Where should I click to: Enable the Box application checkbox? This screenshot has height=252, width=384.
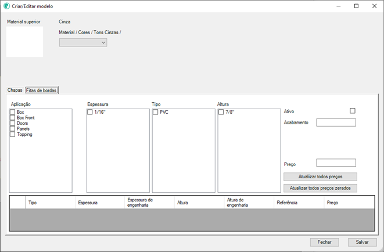(13, 112)
